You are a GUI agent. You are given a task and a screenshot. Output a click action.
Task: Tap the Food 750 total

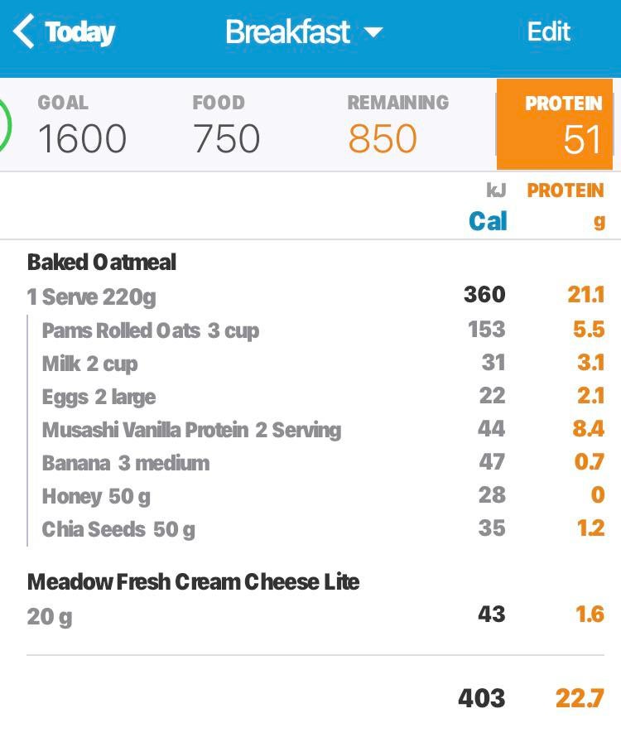[226, 138]
